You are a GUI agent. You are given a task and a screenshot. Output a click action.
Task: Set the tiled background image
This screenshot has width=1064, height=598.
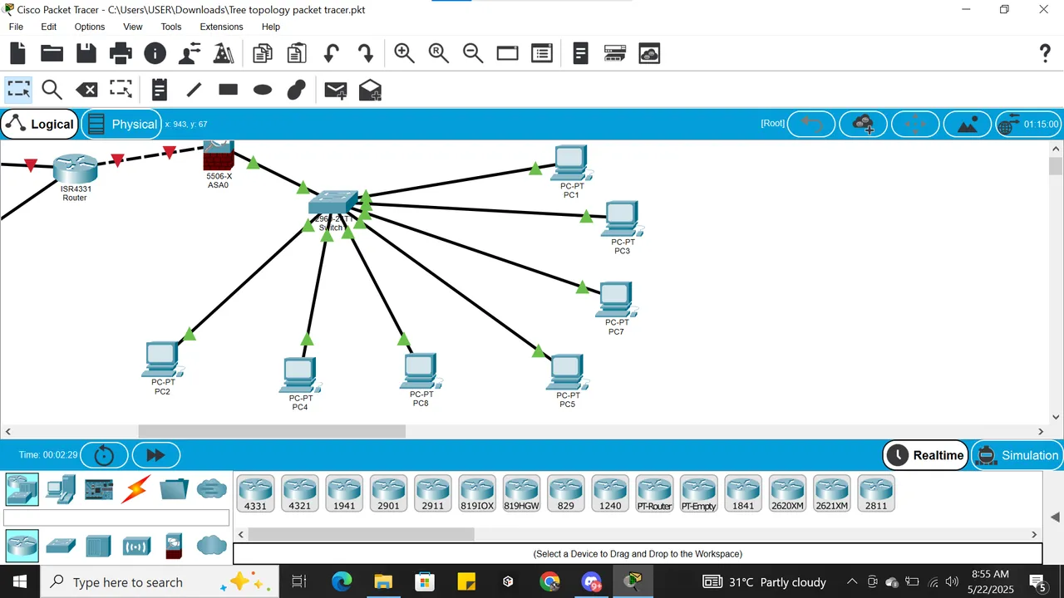click(968, 125)
